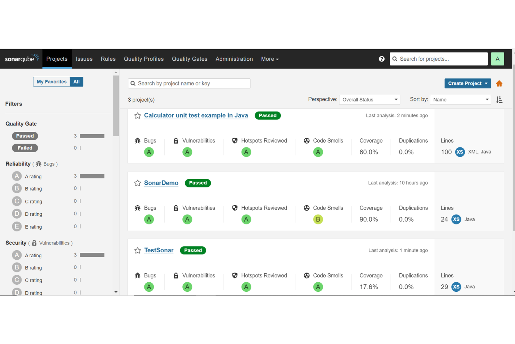Screen dimensions: 515x344
Task: Click the XS size badge of SonarDemo
Action: (456, 219)
